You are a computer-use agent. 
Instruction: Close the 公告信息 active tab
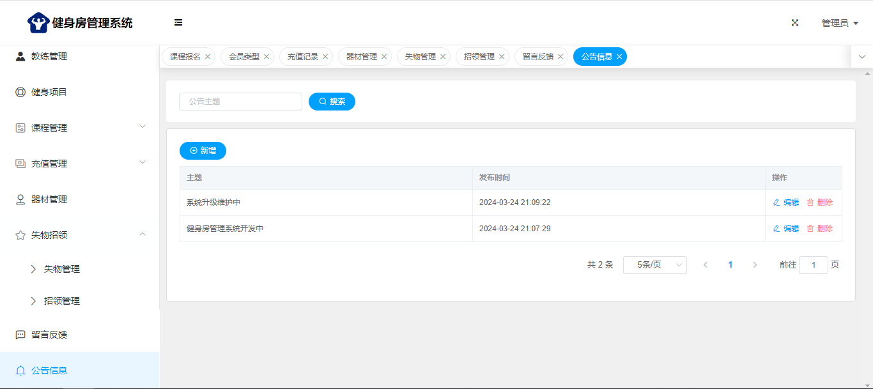click(x=619, y=57)
